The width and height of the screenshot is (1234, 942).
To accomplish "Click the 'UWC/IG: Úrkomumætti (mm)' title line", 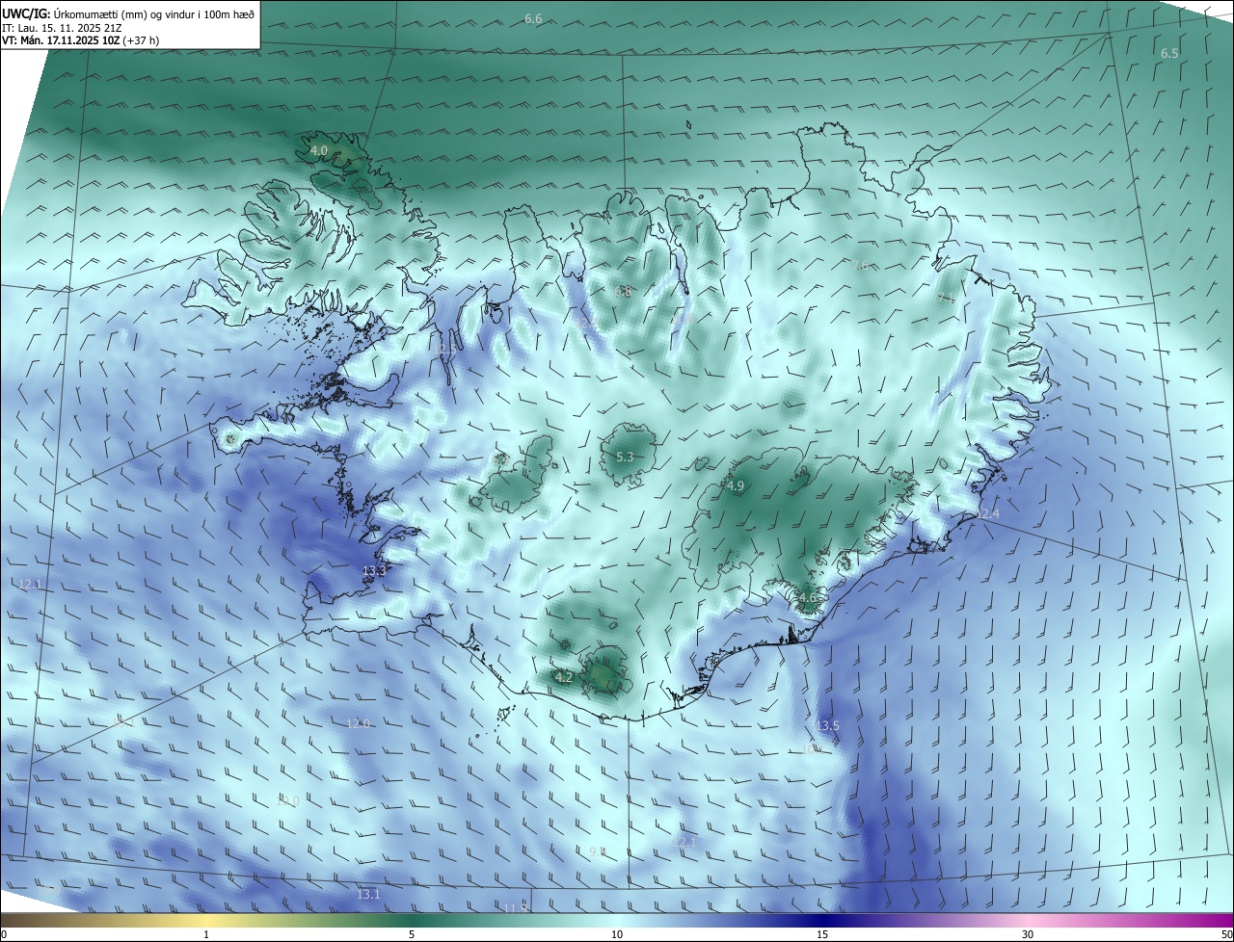I will pos(128,13).
